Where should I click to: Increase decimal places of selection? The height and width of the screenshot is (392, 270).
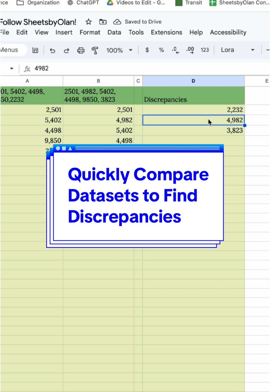click(190, 50)
